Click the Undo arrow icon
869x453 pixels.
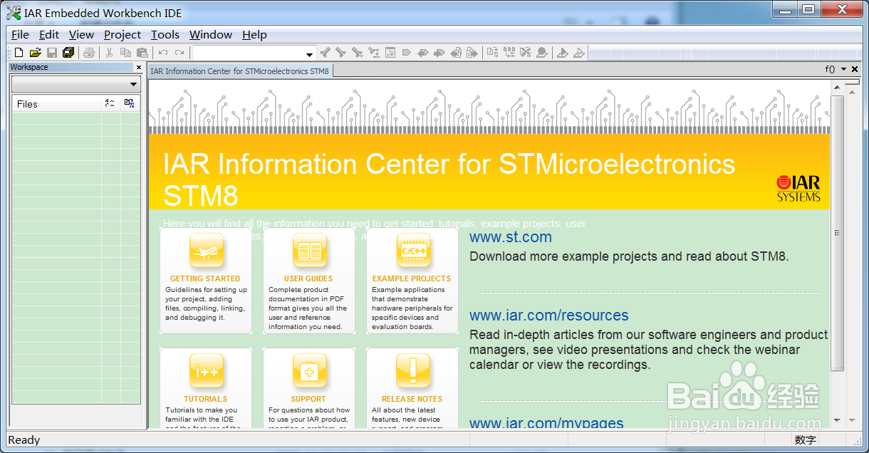coord(163,53)
